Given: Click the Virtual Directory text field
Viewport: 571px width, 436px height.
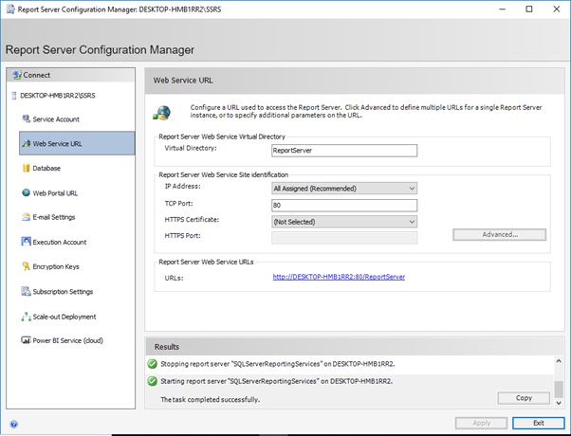Looking at the screenshot, I should pyautogui.click(x=344, y=151).
